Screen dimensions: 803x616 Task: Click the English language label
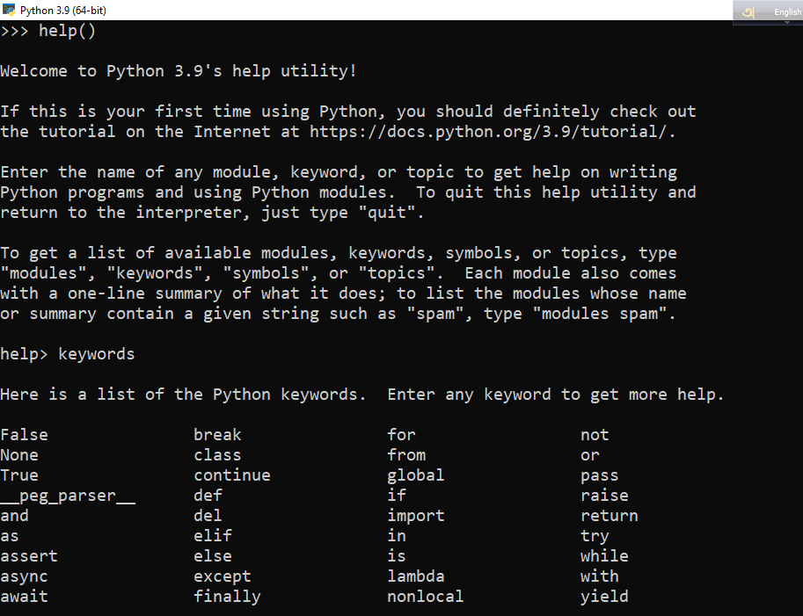pyautogui.click(x=786, y=11)
